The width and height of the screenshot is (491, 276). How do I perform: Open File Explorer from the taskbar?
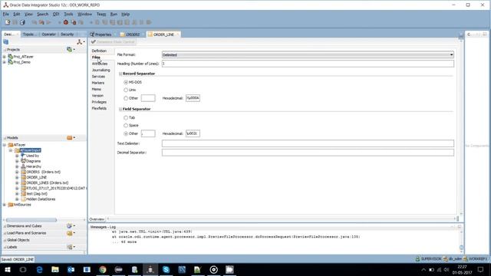point(55,269)
